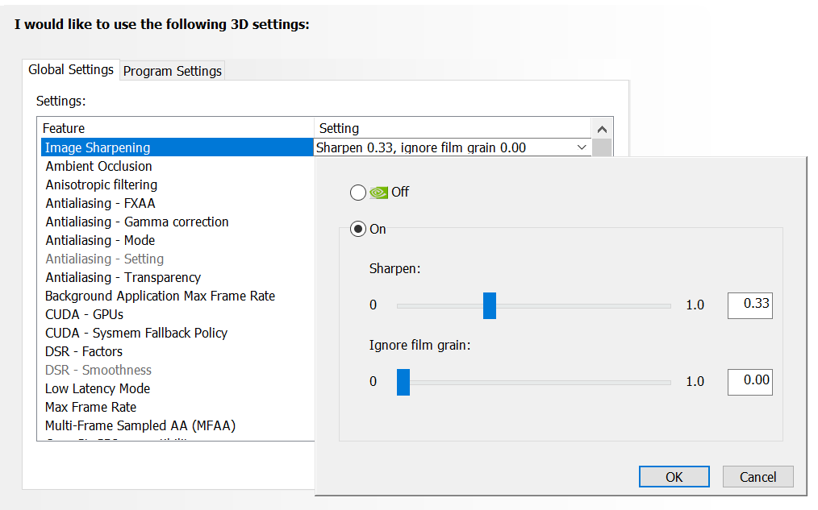818x510 pixels.
Task: Select the Off radio button
Action: pos(358,193)
